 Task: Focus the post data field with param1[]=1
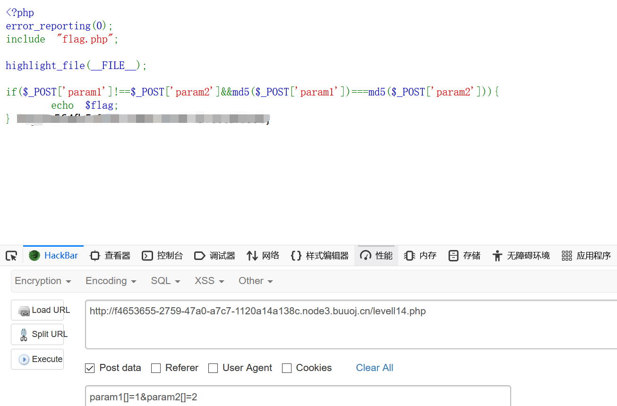pyautogui.click(x=298, y=396)
